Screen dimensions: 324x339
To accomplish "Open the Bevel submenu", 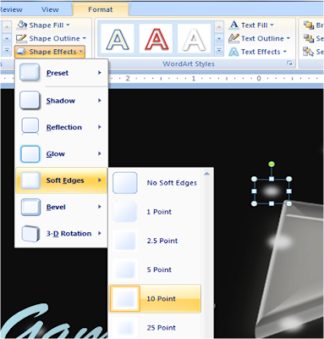I will point(62,207).
